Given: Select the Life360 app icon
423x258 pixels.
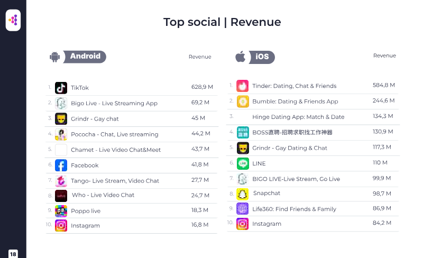Looking at the screenshot, I should tap(243, 209).
